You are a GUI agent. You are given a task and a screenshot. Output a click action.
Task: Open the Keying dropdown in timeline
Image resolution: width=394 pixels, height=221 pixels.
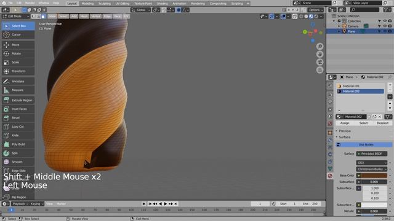[x=37, y=204]
